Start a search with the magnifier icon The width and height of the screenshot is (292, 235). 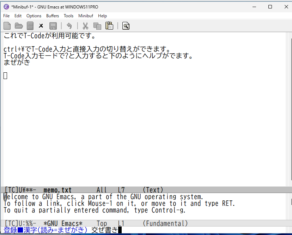126,26
